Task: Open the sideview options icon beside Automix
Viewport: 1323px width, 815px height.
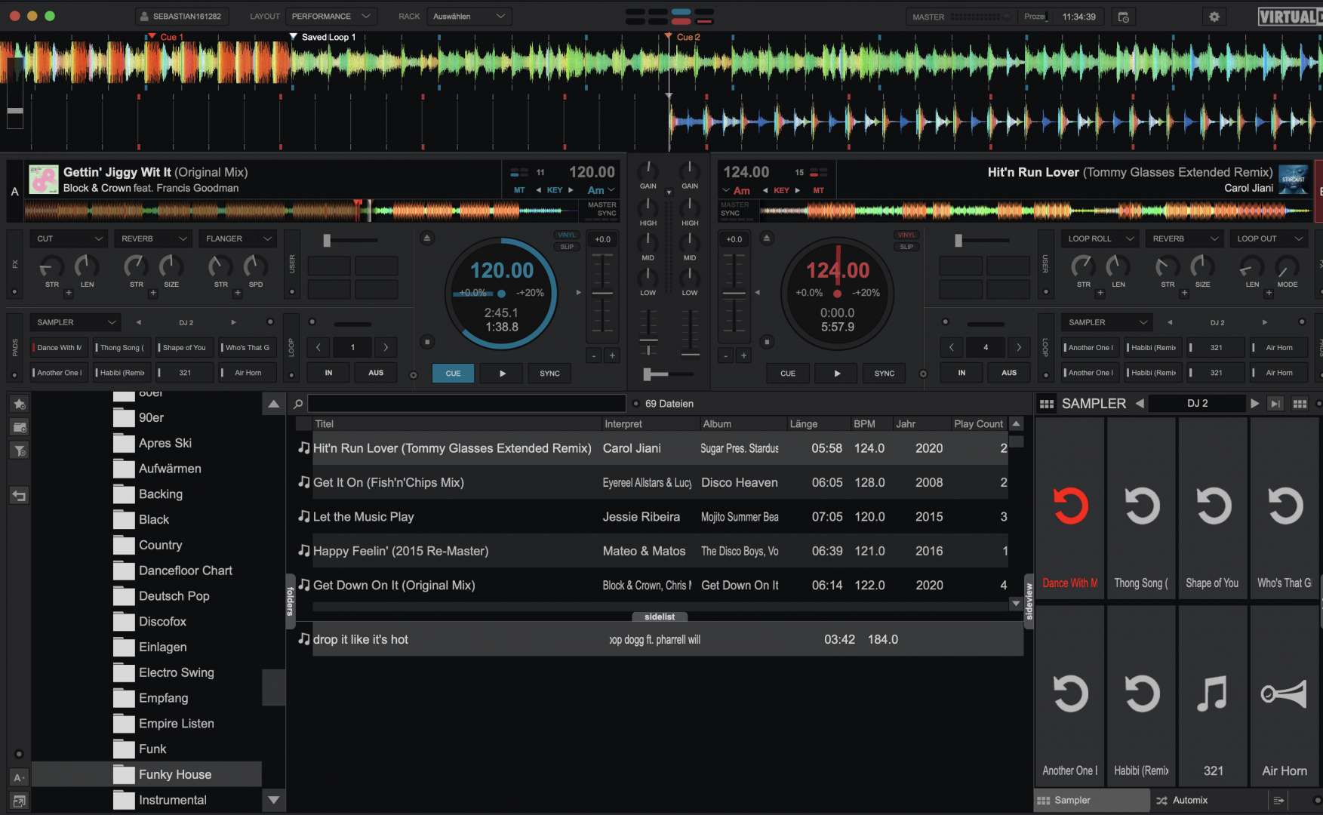Action: coord(1278,801)
